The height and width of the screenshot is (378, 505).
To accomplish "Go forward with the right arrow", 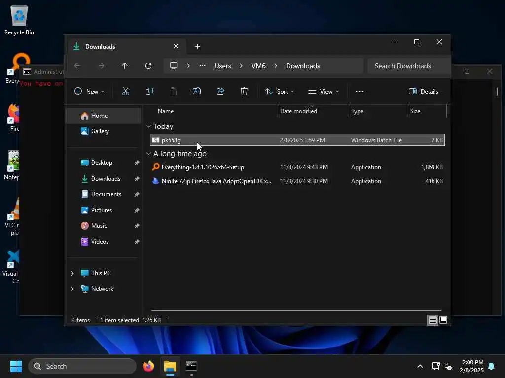I will [101, 66].
